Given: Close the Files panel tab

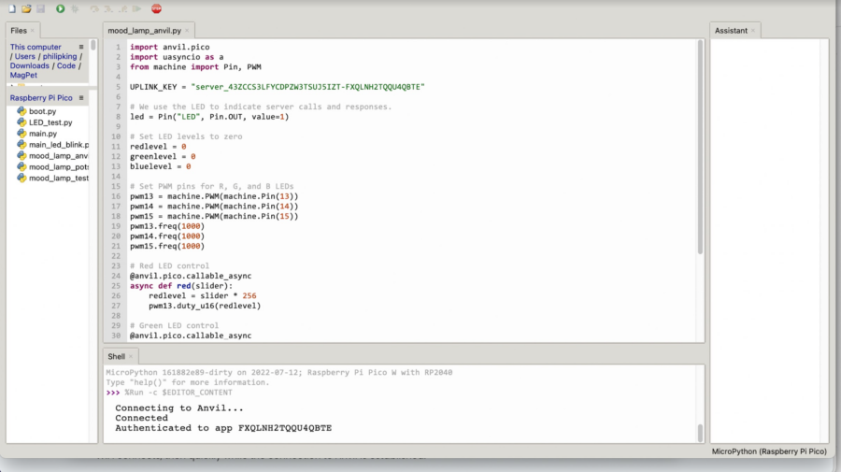Looking at the screenshot, I should [x=33, y=31].
